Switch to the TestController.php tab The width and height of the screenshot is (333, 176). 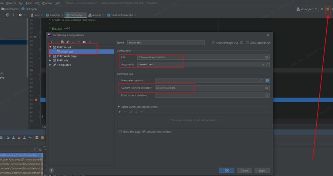coord(120,15)
